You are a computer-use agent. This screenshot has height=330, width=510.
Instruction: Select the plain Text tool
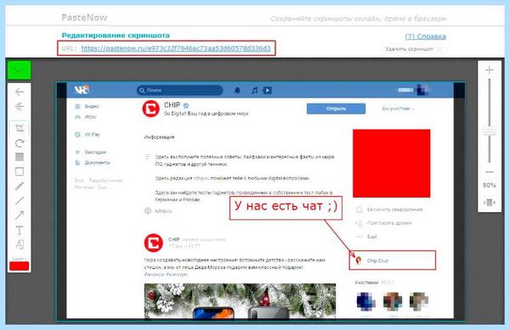[x=20, y=230]
